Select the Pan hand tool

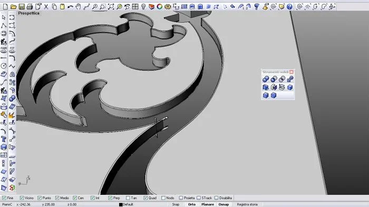pos(78,7)
